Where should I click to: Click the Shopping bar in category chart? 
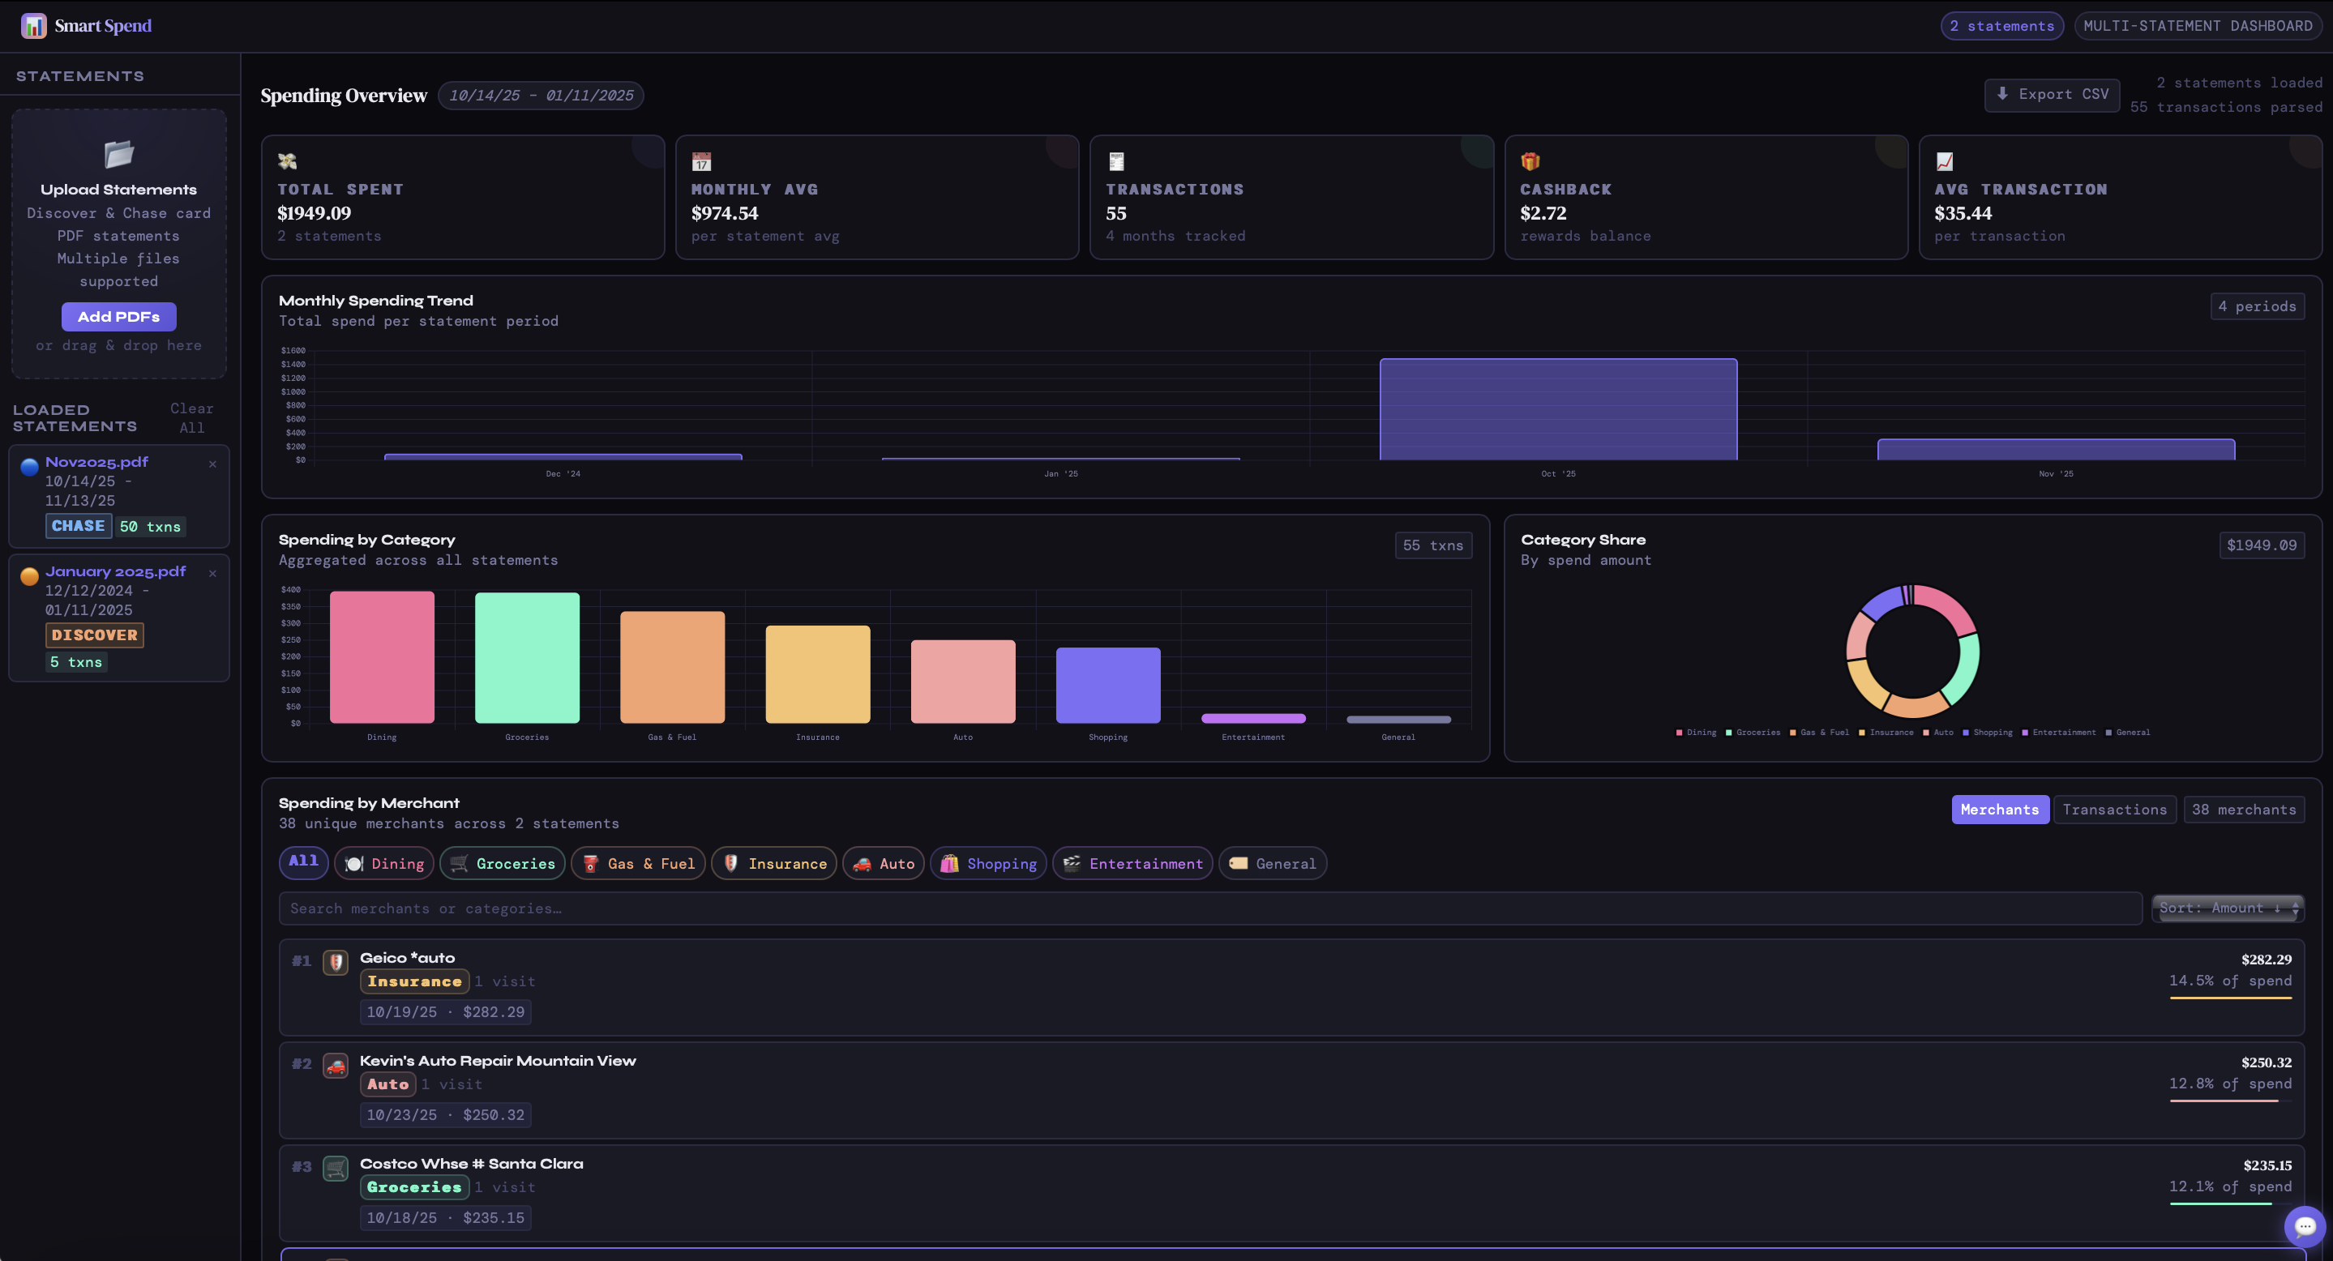[x=1108, y=686]
